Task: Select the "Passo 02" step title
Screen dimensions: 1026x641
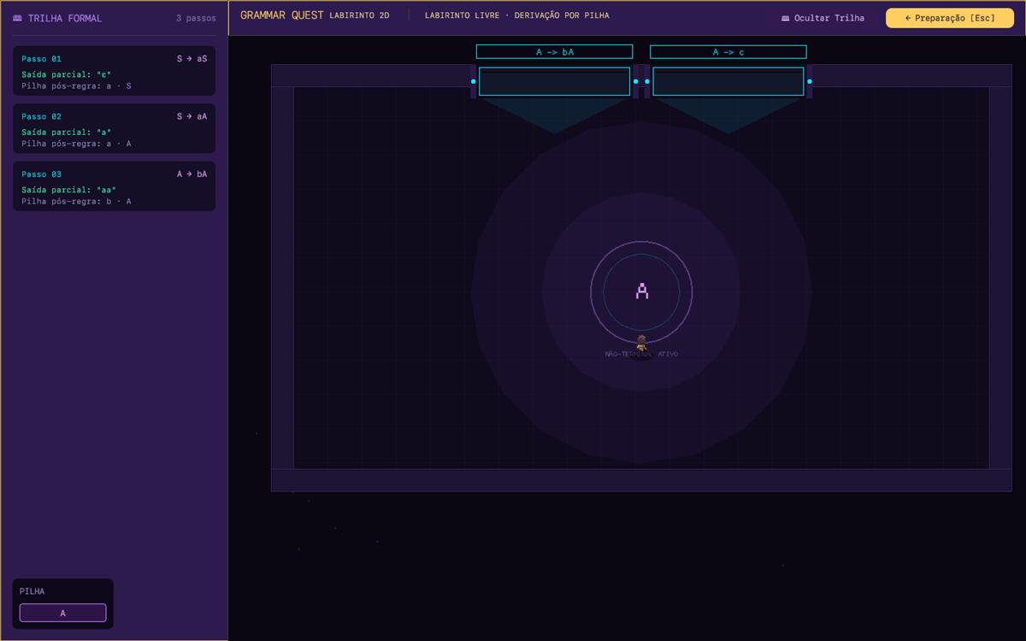Action: (42, 116)
